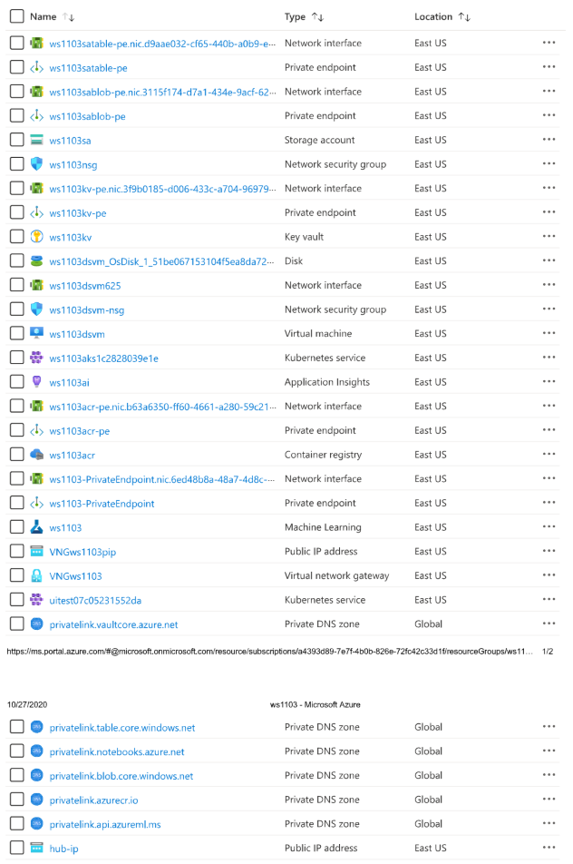The image size is (573, 864).
Task: Click the ws1103dsvm625 network interface icon
Action: 36,285
